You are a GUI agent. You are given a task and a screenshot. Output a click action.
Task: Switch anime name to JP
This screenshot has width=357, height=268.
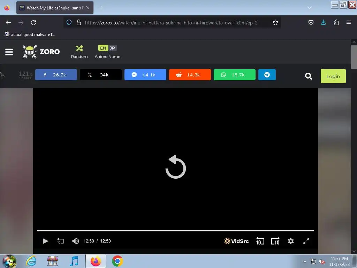point(112,48)
